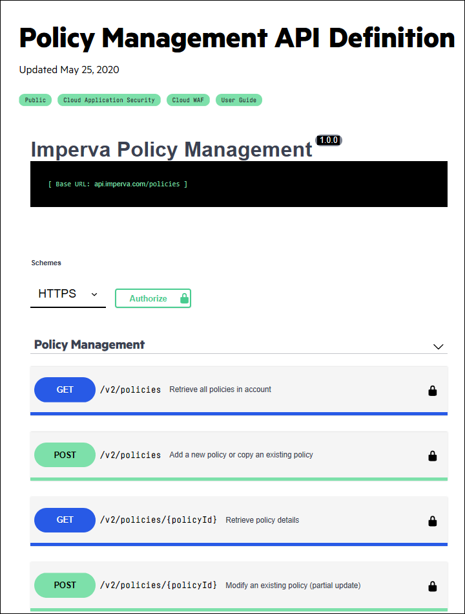
Task: Select the Cloud WAF tag
Action: tap(188, 100)
